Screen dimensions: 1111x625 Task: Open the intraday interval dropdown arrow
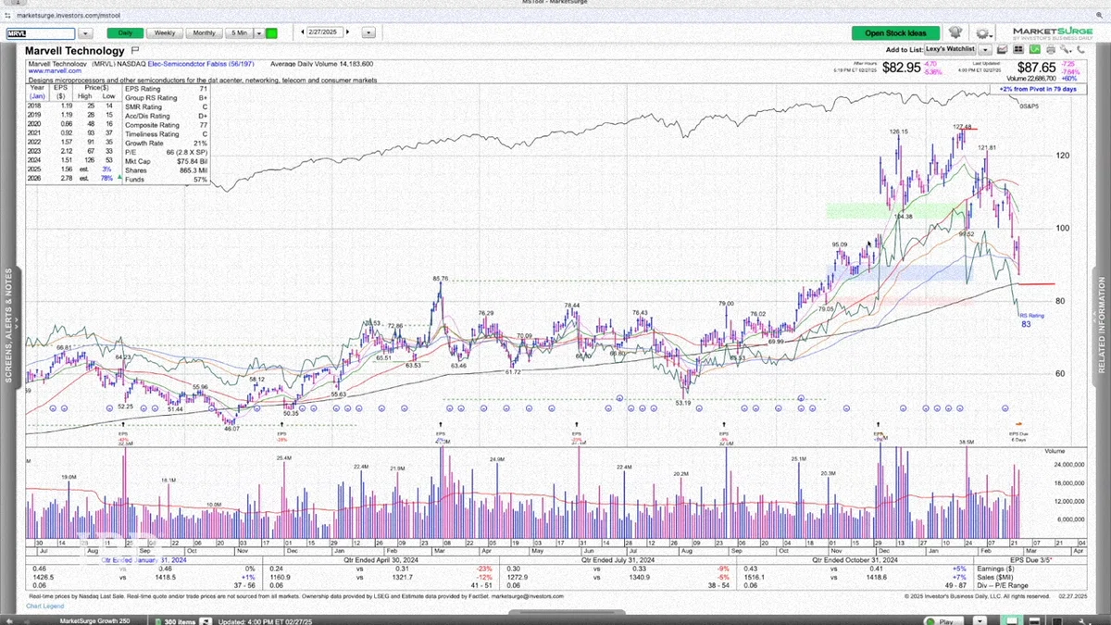coord(258,32)
